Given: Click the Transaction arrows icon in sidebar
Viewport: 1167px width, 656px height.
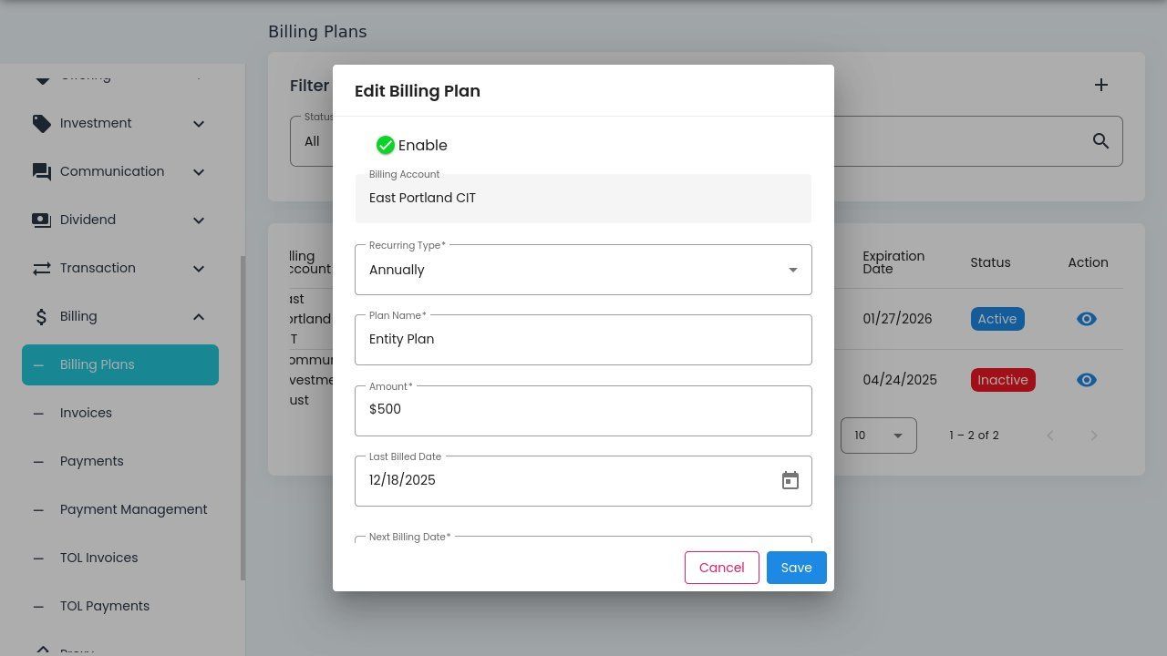Looking at the screenshot, I should 41,269.
